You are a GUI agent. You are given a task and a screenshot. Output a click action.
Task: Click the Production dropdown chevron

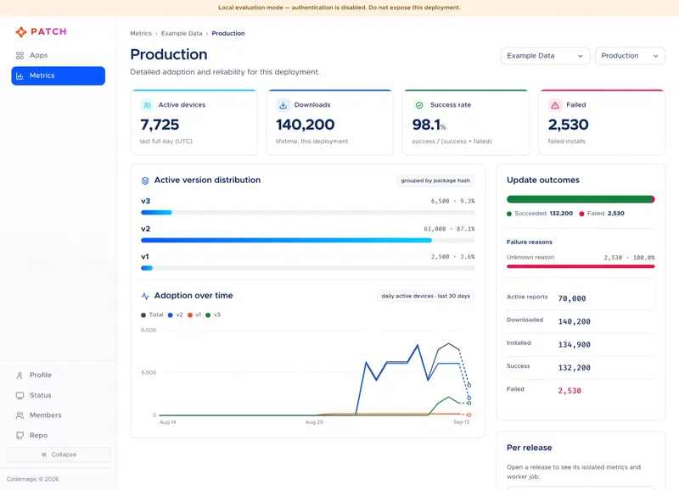655,56
